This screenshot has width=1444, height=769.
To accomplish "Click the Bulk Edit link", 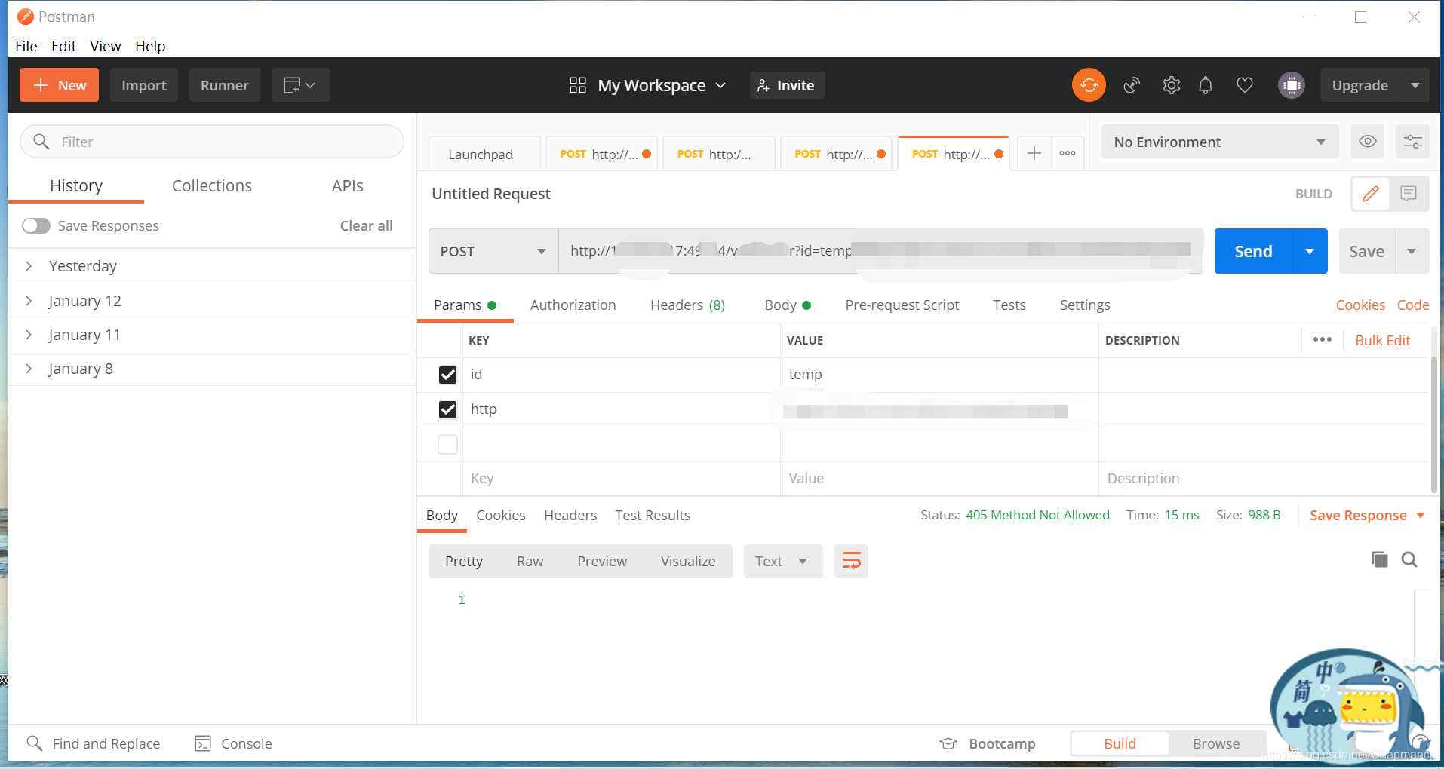I will 1382,340.
